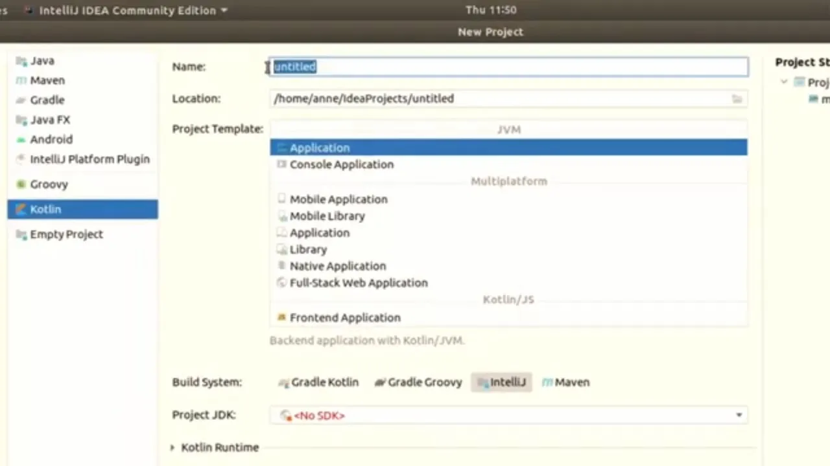Set build system to Gradle Kotlin
The image size is (830, 466).
pos(318,383)
